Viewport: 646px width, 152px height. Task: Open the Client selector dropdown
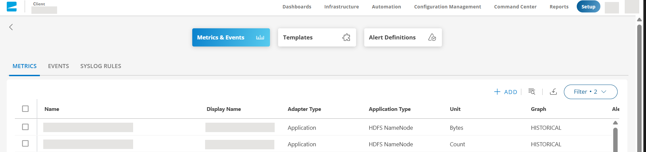tap(44, 10)
